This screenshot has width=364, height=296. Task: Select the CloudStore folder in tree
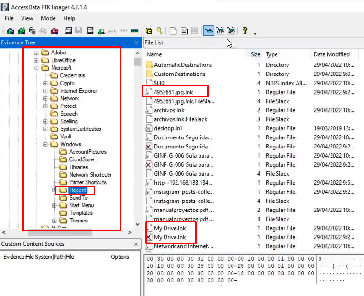(81, 160)
